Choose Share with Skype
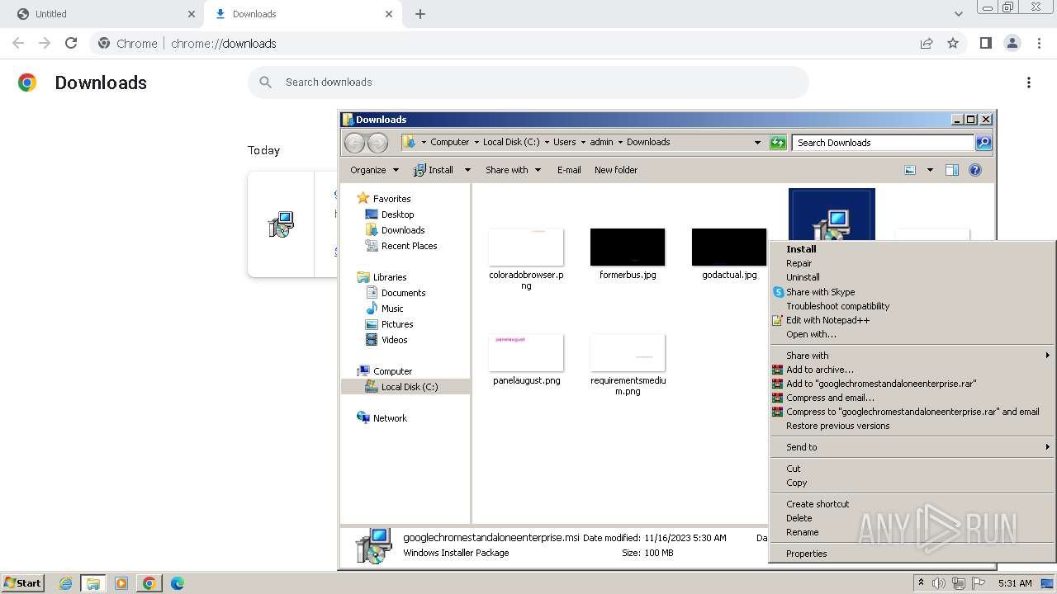This screenshot has width=1057, height=594. coord(912,292)
